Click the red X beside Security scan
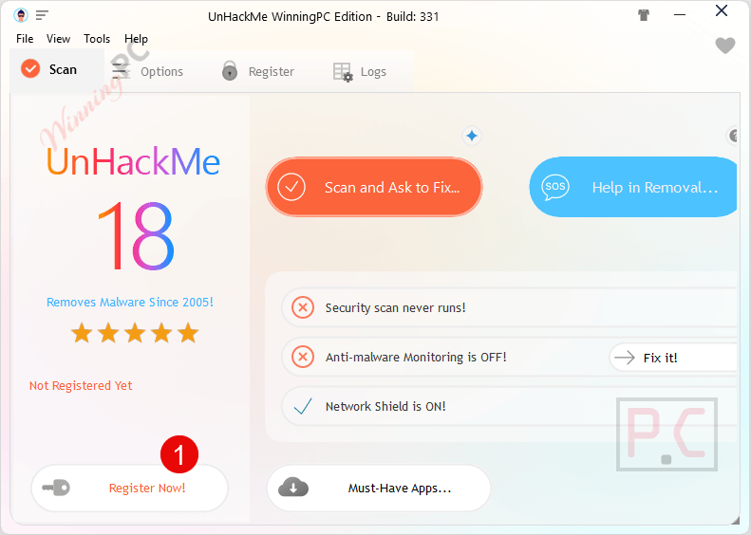This screenshot has height=535, width=751. (303, 307)
